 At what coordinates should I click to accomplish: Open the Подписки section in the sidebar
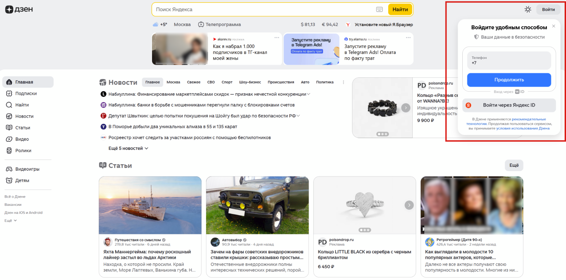(25, 93)
